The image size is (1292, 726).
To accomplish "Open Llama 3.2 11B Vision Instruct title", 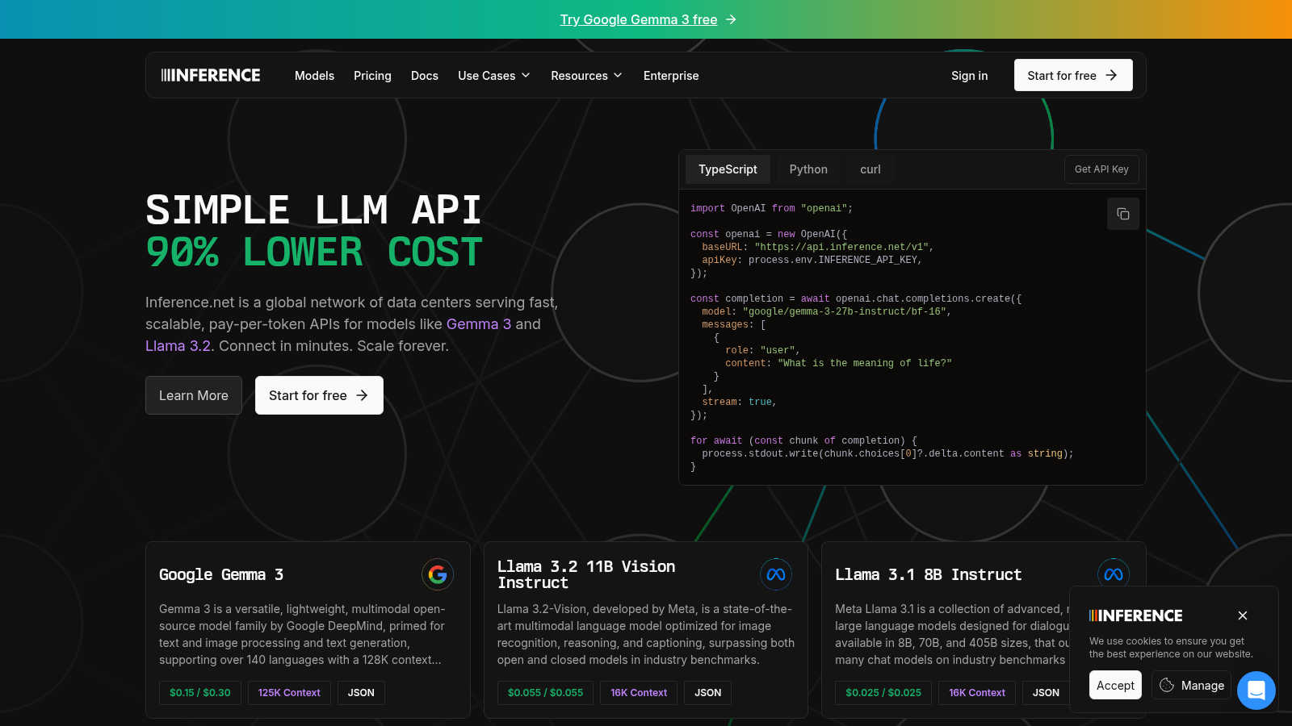I will click(x=586, y=574).
